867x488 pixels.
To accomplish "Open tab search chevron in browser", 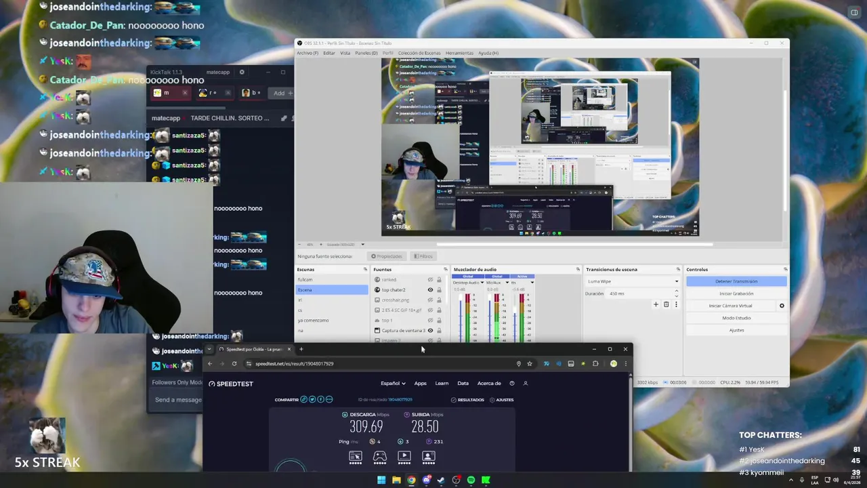I will click(209, 349).
